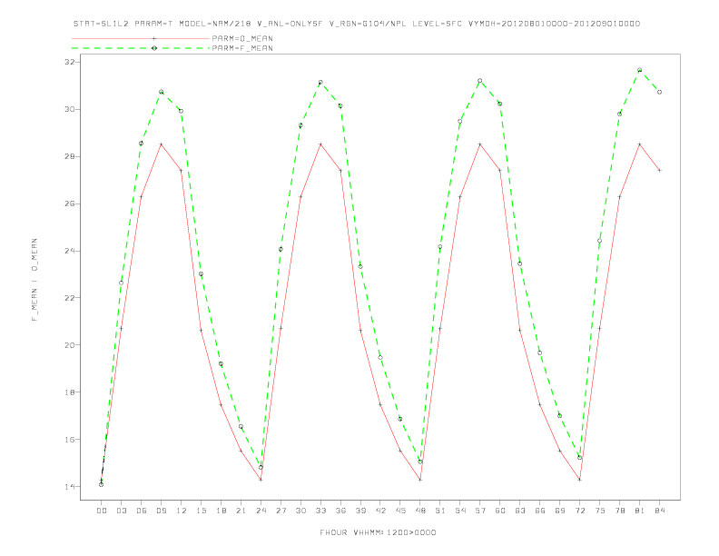Click x-axis forecast hour label 78
The width and height of the screenshot is (719, 556).
(x=619, y=511)
